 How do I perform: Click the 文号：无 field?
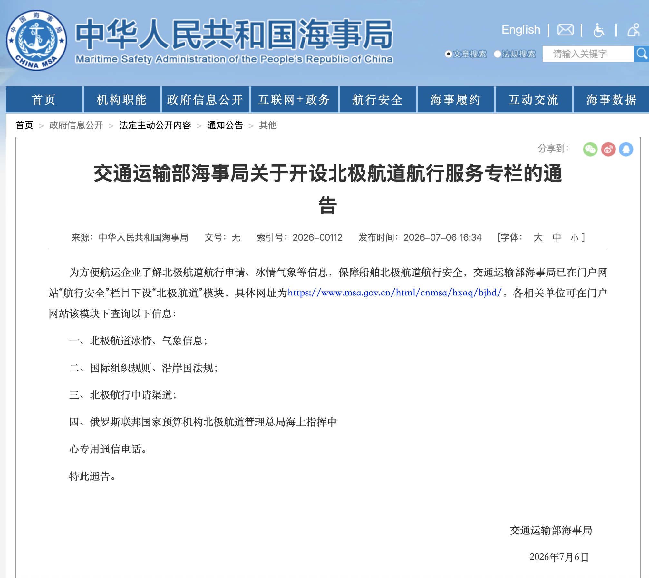click(x=222, y=238)
